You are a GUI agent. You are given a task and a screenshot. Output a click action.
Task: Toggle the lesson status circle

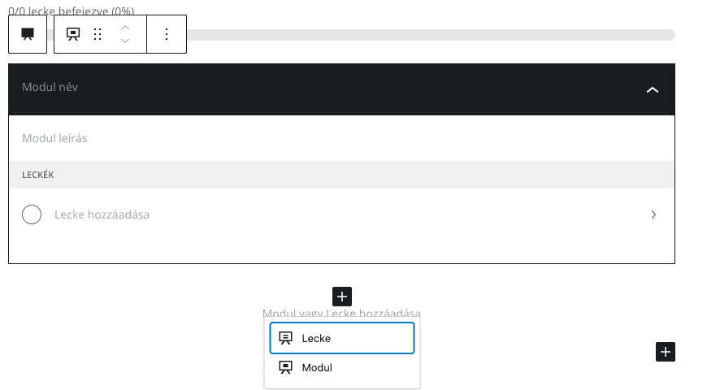(32, 214)
